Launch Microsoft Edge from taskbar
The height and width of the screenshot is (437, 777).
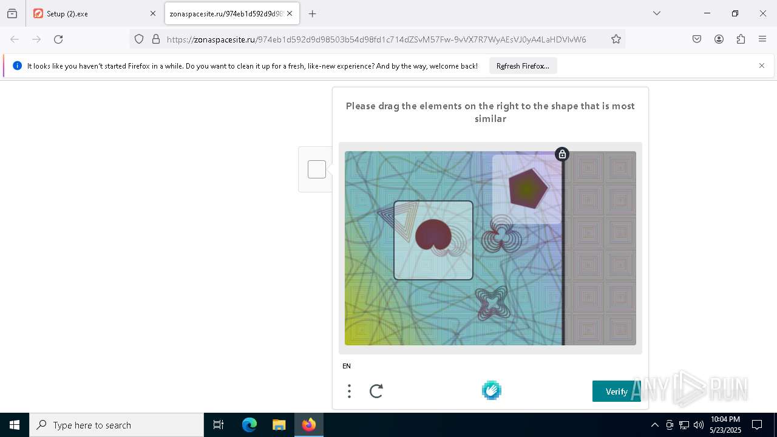(249, 425)
